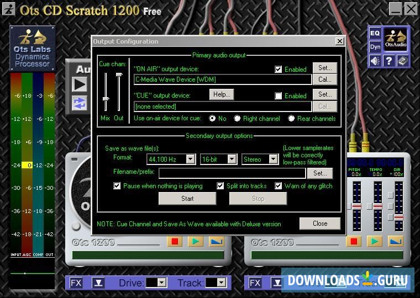Click the left deck FX button
The image size is (420, 298).
pyautogui.click(x=76, y=283)
